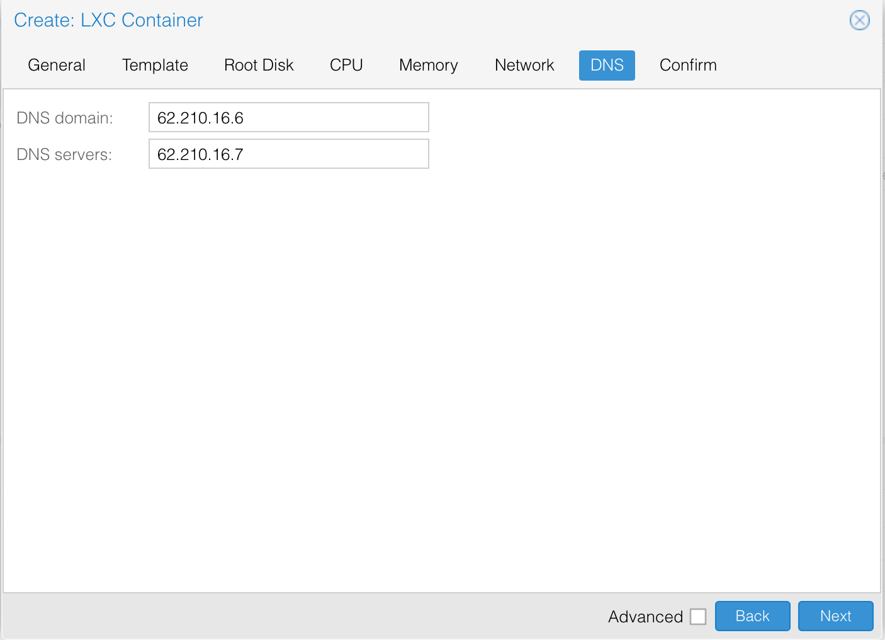Click the 'DNS servers:' field label

click(x=64, y=155)
